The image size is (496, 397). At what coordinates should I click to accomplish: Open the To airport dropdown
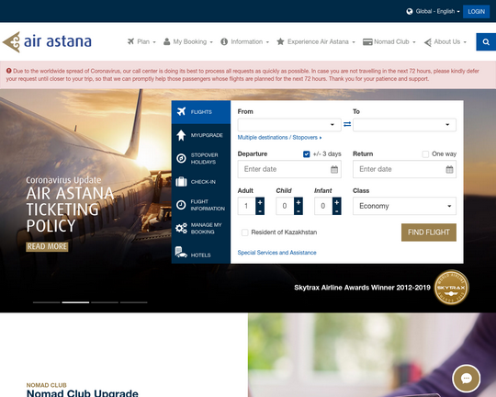tap(404, 125)
